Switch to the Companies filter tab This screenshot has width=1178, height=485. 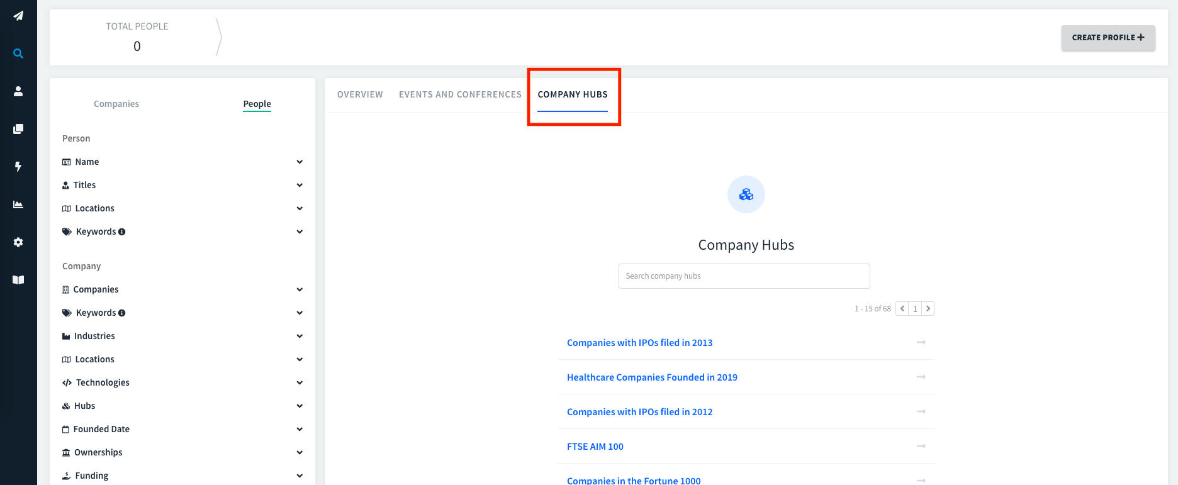click(x=116, y=104)
